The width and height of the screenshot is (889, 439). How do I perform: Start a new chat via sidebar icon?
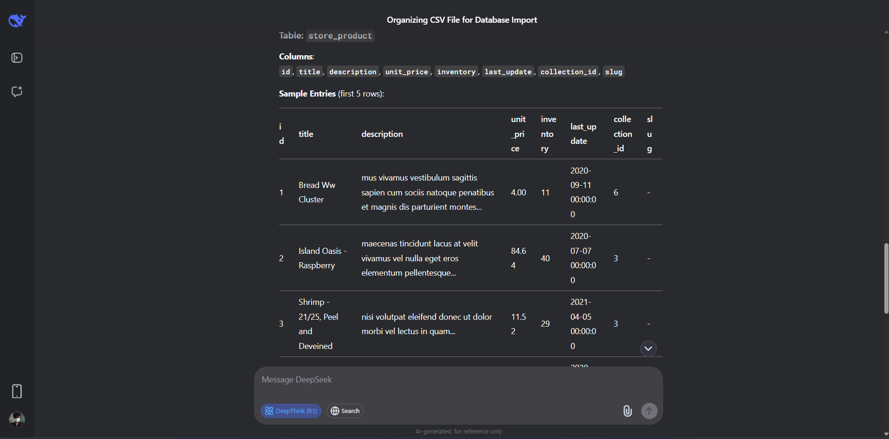(17, 91)
